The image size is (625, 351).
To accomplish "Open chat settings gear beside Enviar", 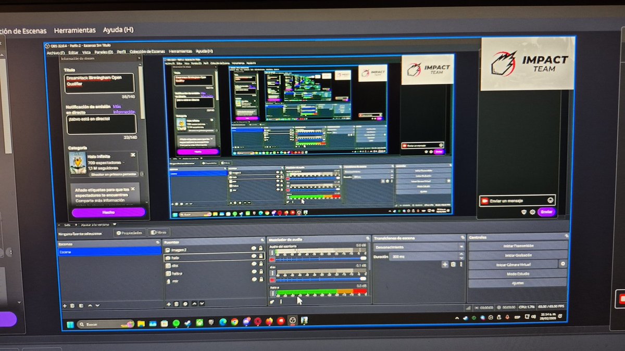I will point(532,212).
